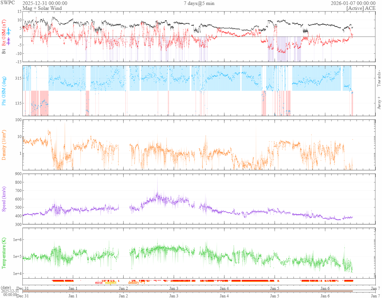Click the '[Active] ACE' spacecraft source label
This screenshot has width=382, height=298.
tap(361, 8)
